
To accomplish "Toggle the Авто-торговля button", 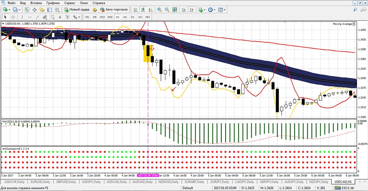I will tap(114, 10).
